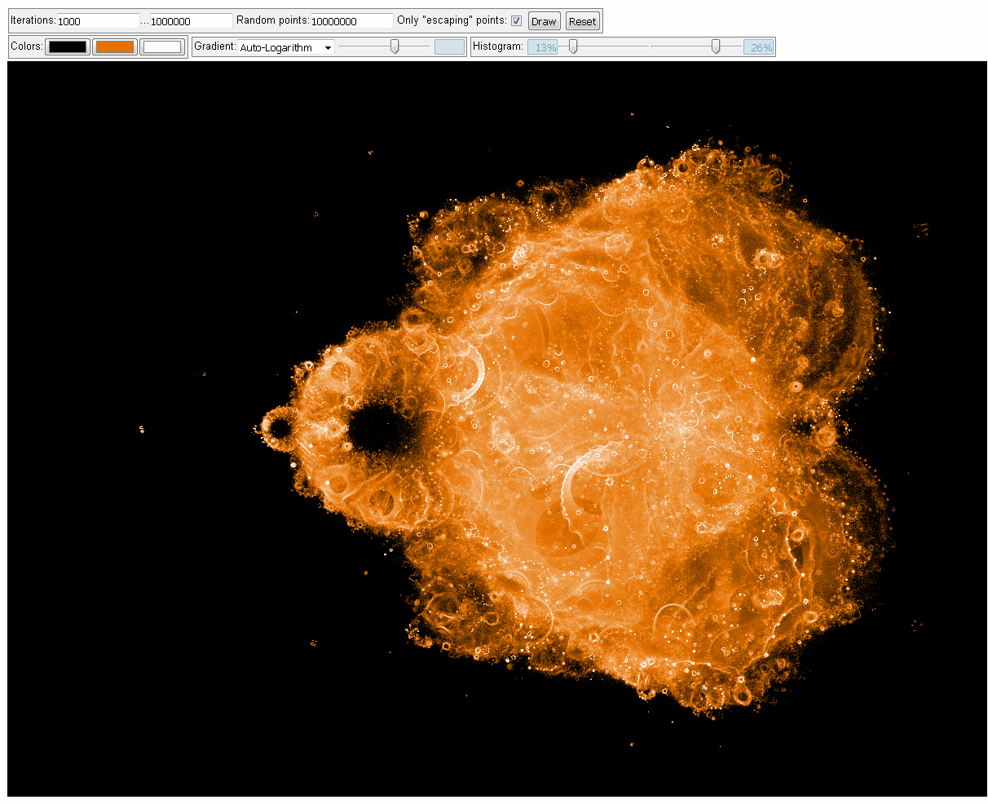Screen dimensions: 988x804
Task: Click the right Histogram slider handle
Action: 716,47
